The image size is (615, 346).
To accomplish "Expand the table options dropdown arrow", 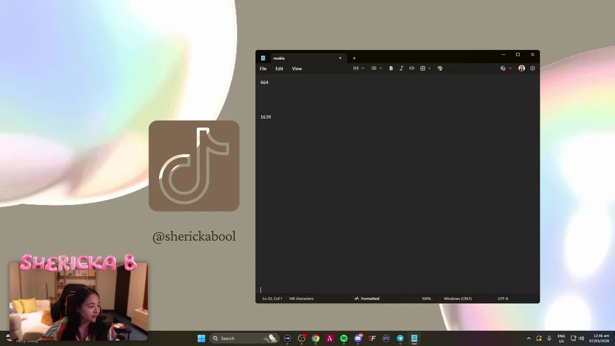I will pos(430,68).
